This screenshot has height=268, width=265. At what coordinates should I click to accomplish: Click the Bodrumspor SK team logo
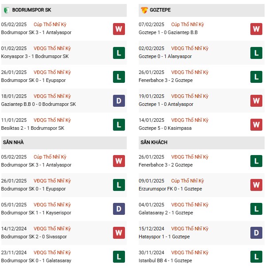coord(6,10)
